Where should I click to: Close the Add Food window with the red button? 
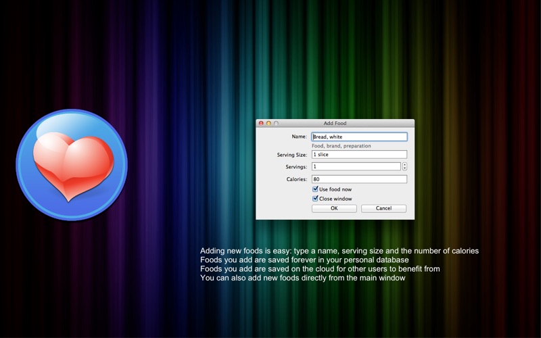pyautogui.click(x=261, y=123)
